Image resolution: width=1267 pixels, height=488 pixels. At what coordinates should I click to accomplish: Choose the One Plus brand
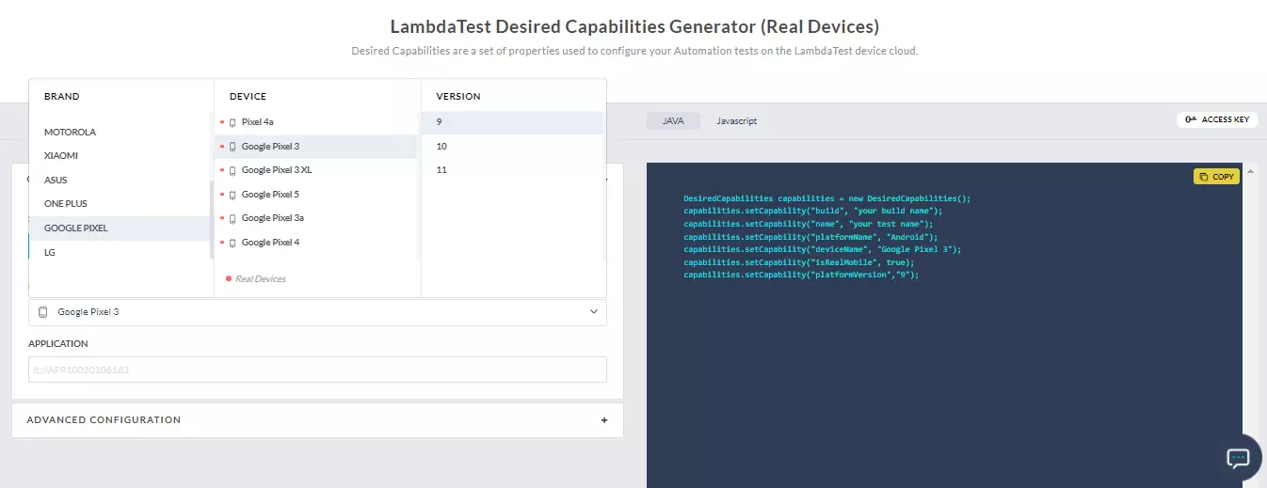point(65,204)
